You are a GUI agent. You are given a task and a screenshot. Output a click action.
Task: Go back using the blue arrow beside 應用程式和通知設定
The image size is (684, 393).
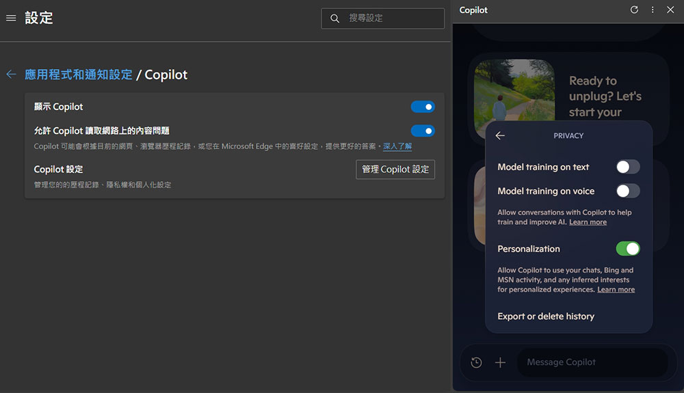(x=12, y=74)
